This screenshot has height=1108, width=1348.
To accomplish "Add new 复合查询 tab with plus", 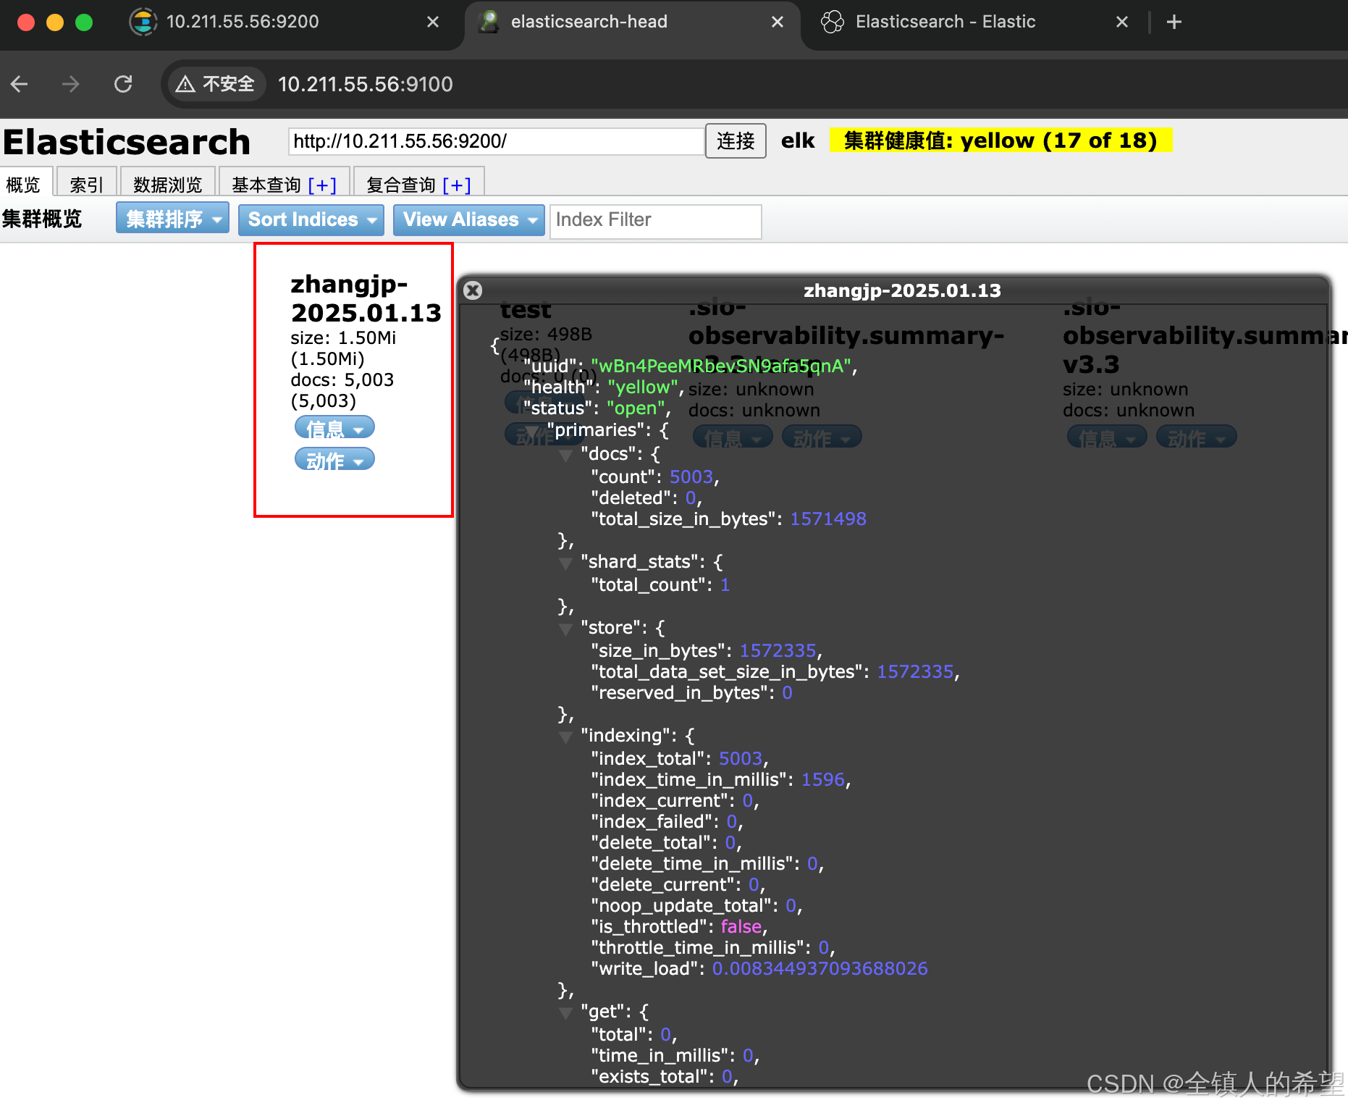I will pos(457,185).
